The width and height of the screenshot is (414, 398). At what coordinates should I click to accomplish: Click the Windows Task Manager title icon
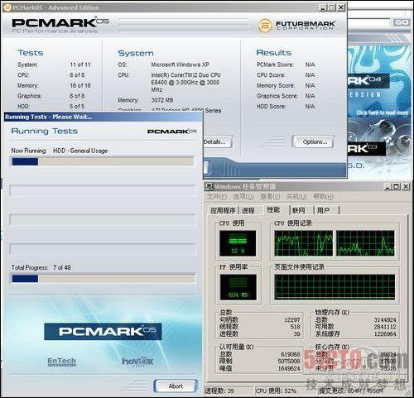tap(209, 187)
